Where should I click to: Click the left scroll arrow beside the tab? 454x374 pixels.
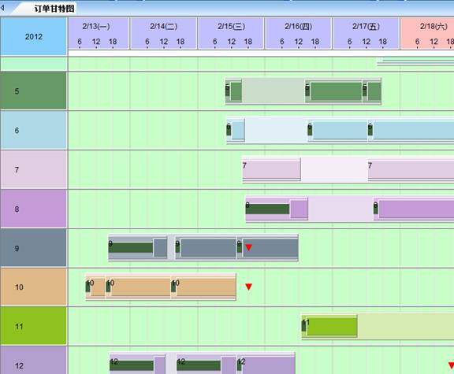tap(2, 8)
